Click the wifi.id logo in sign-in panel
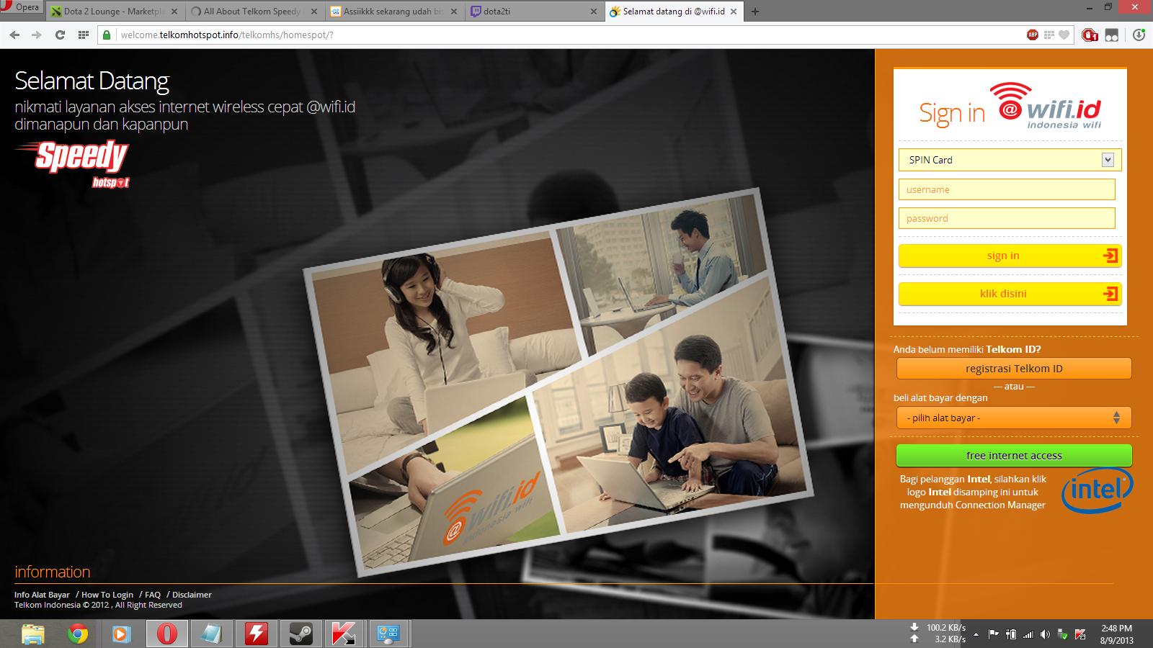This screenshot has height=648, width=1153. (x=1045, y=106)
